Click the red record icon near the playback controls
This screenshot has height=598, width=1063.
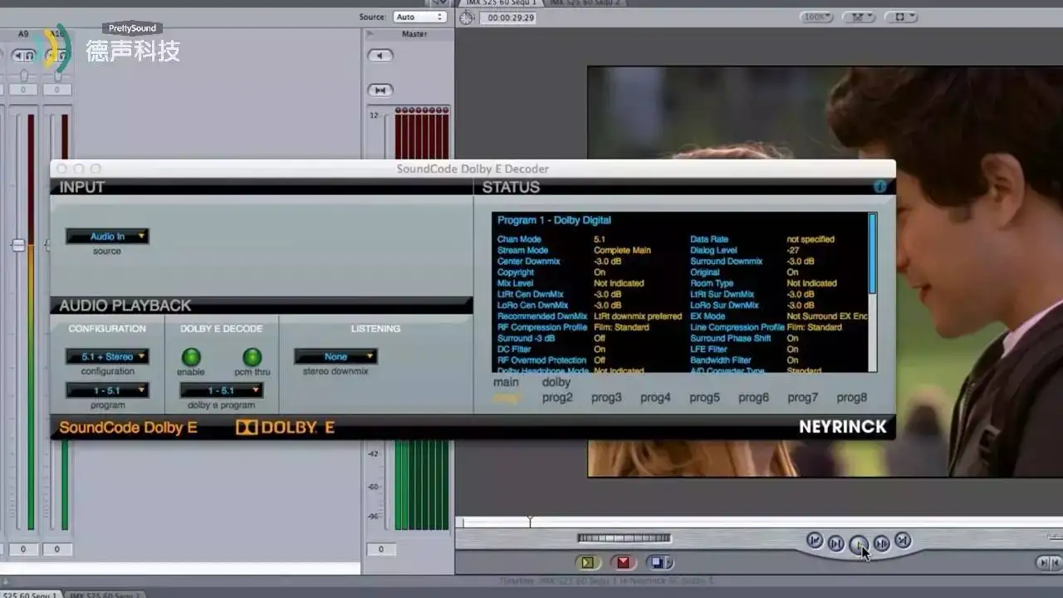623,561
